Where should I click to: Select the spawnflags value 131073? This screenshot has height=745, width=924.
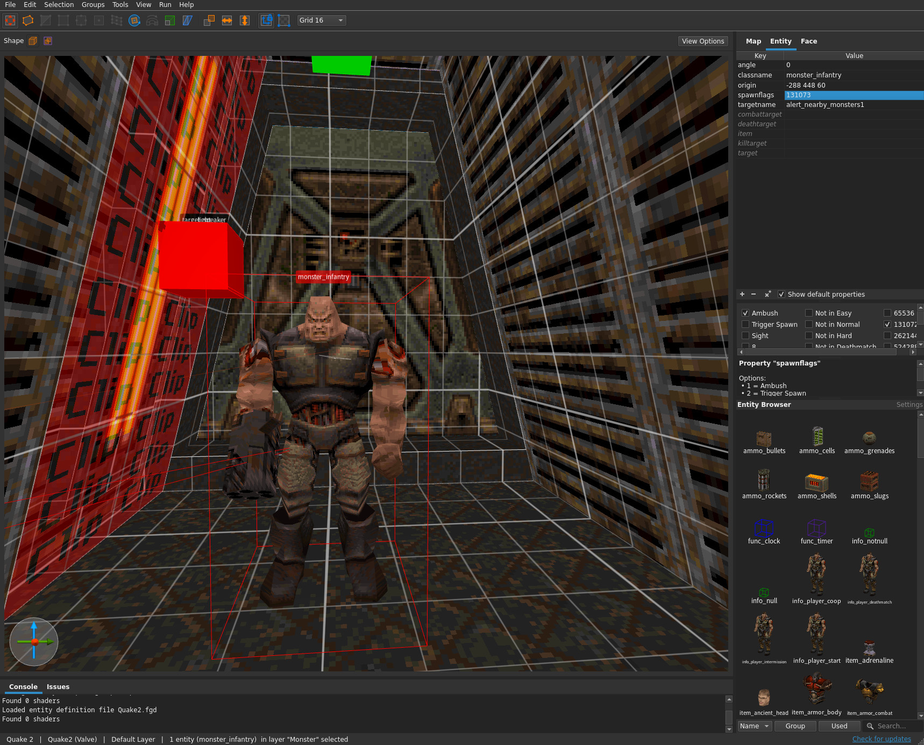[x=854, y=95]
